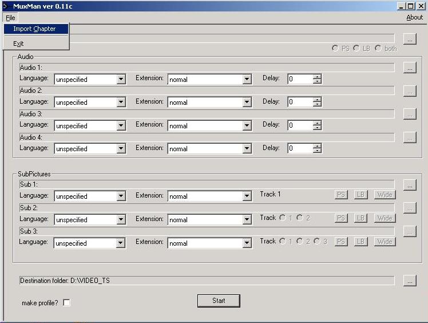Browse for Audio 1 file
The height and width of the screenshot is (323, 428).
click(x=410, y=68)
